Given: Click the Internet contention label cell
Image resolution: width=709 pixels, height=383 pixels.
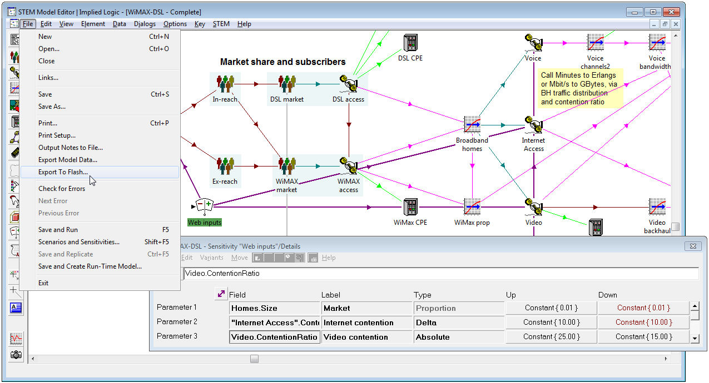Looking at the screenshot, I should coord(367,322).
